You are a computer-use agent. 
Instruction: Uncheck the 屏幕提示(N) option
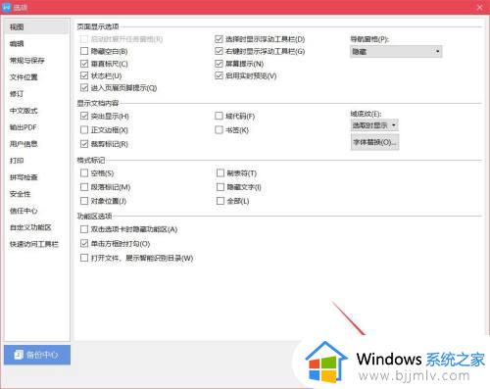pos(219,64)
